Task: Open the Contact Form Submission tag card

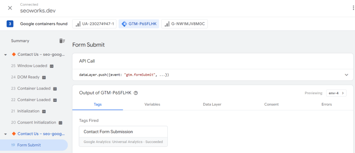Action: coord(123,136)
